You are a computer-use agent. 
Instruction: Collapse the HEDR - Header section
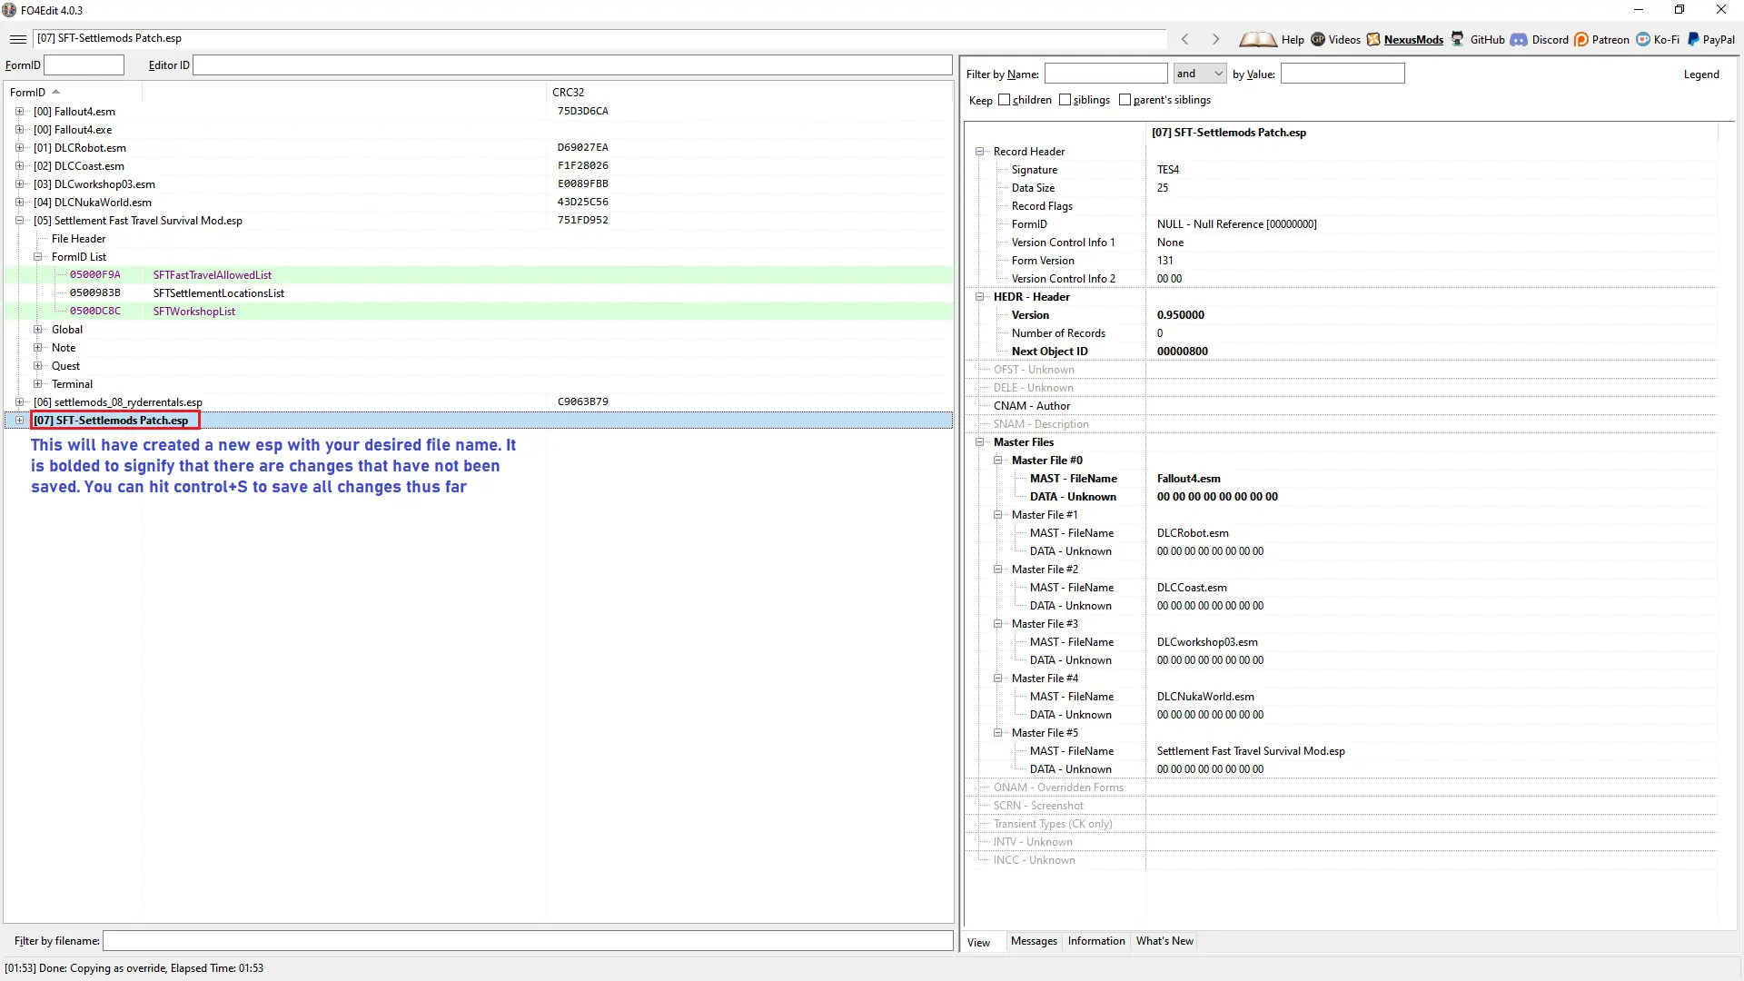[x=979, y=297]
